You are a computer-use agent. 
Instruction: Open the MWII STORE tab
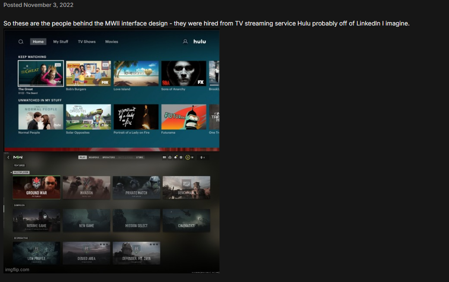[140, 157]
